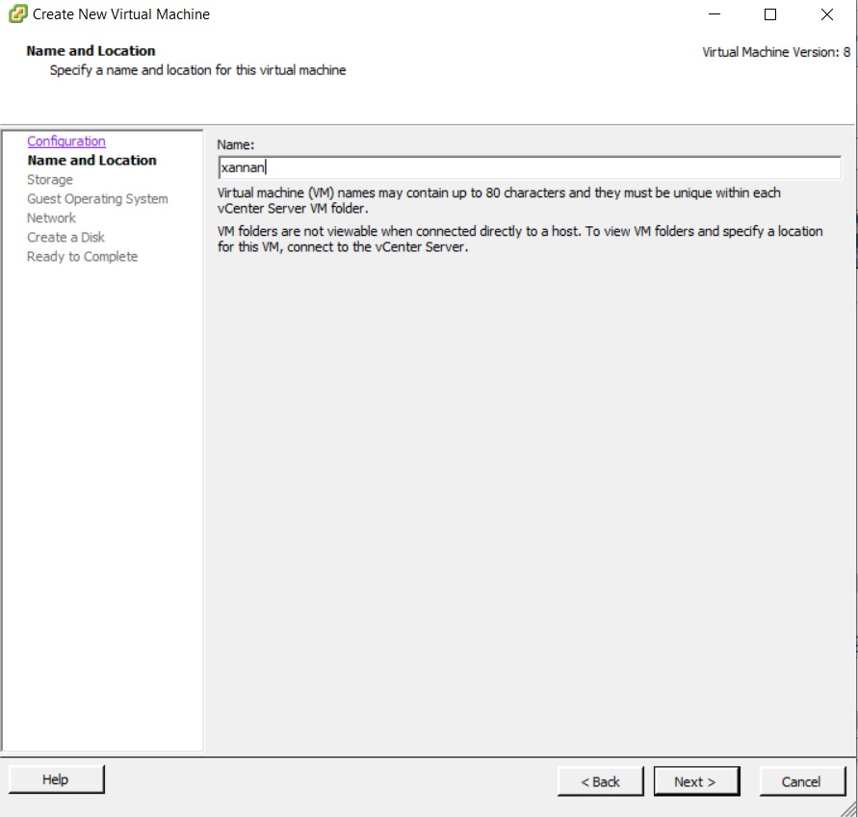Viewport: 858px width, 817px height.
Task: Open the Create a Disk step
Action: click(x=65, y=238)
